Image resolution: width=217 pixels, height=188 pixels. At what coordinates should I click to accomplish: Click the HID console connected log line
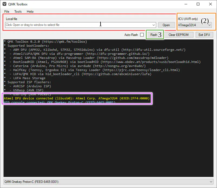tap(60, 103)
